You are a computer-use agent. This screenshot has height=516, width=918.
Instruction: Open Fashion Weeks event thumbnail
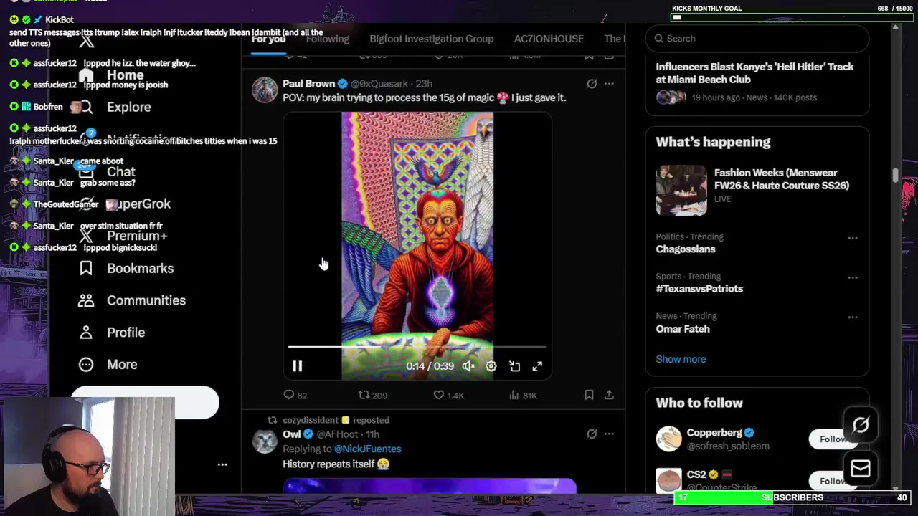coord(681,190)
